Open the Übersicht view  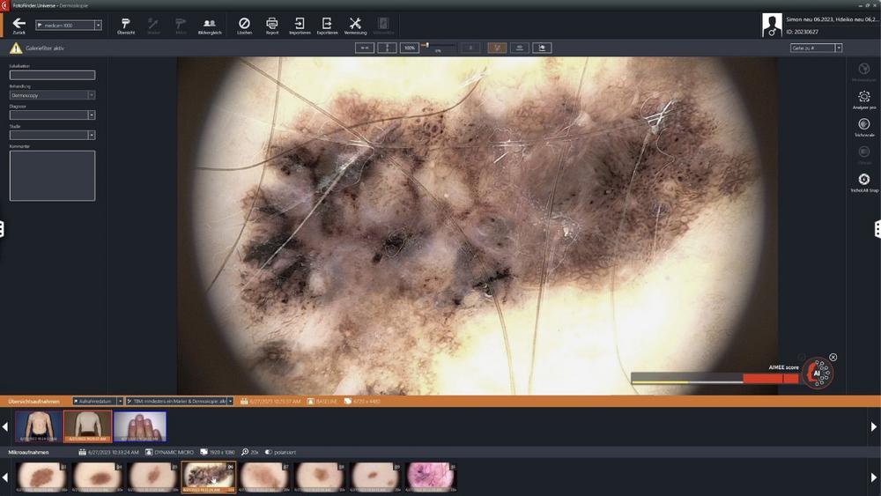pyautogui.click(x=126, y=24)
